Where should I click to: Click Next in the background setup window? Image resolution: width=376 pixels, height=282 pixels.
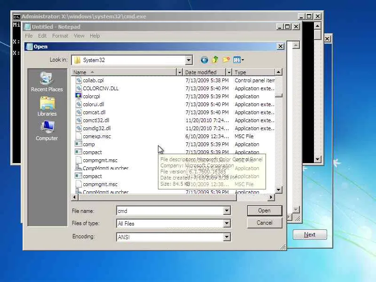click(x=310, y=234)
